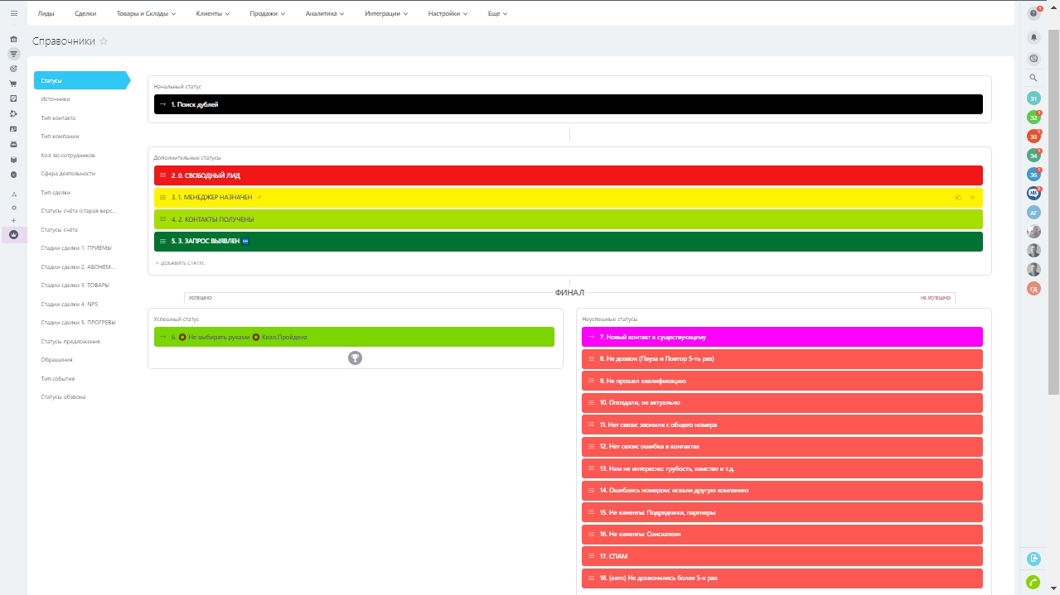1060x595 pixels.
Task: Click the home icon in the left sidebar
Action: pyautogui.click(x=13, y=40)
